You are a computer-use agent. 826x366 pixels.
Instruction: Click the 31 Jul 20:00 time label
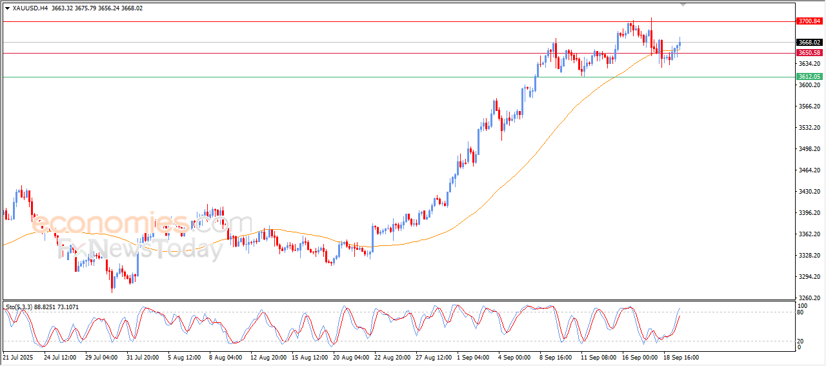click(x=142, y=357)
